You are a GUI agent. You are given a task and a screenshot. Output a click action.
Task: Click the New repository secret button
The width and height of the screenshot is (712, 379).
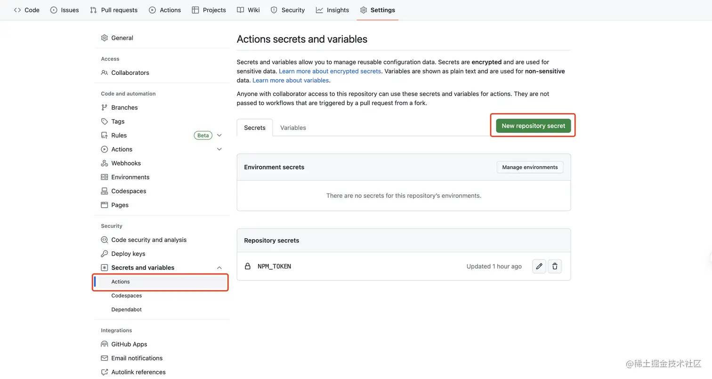[533, 126]
